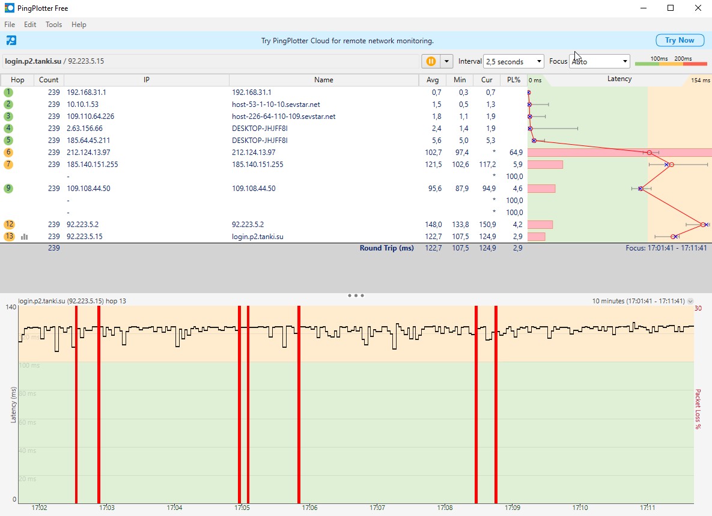Viewport: 712px width, 516px height.
Task: Open the File menu
Action: (10, 25)
